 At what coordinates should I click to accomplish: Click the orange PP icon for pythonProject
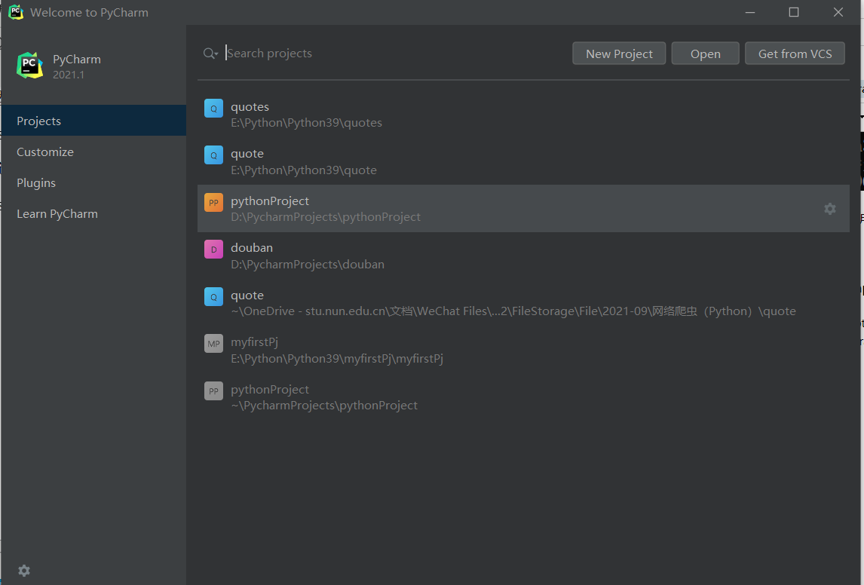point(214,203)
